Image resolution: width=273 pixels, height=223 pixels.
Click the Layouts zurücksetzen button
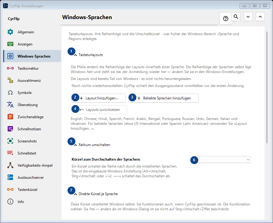pos(99,110)
